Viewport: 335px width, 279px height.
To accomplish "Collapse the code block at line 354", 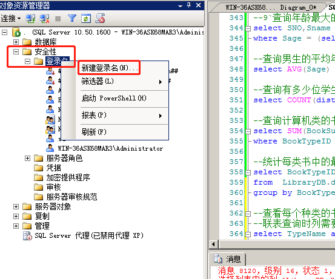I will pos(248,131).
